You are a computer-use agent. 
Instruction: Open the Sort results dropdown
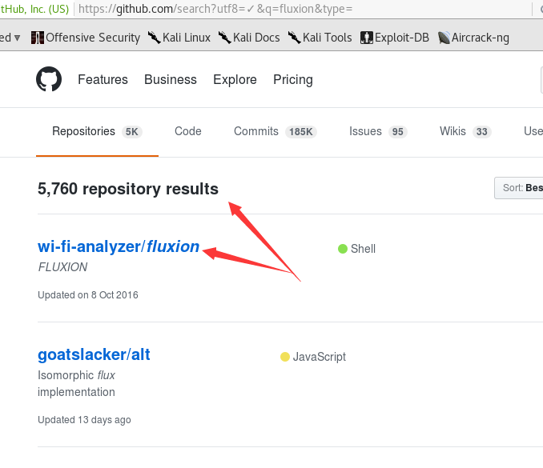[519, 188]
